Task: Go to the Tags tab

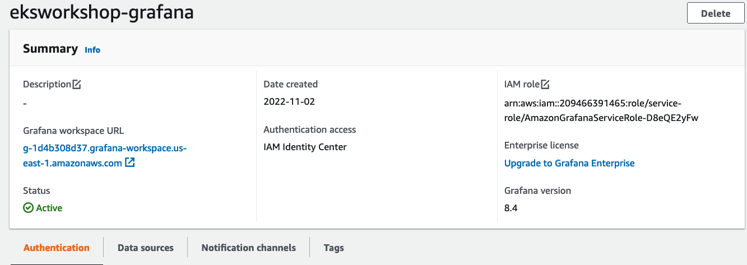Action: tap(334, 248)
